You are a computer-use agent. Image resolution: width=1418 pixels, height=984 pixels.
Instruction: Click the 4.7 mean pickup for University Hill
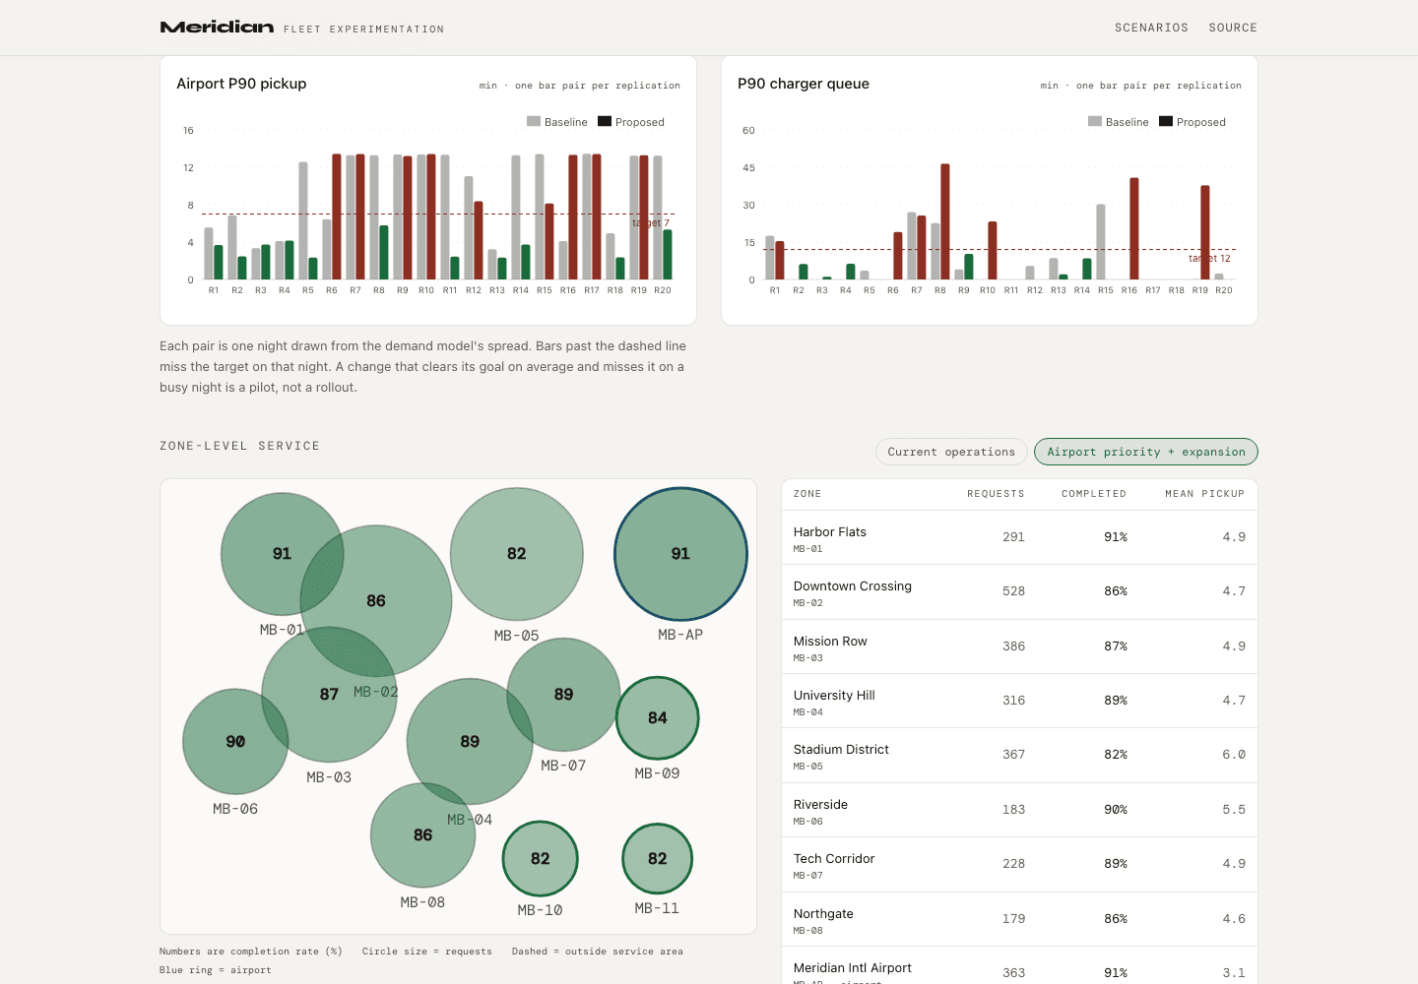[x=1234, y=701]
